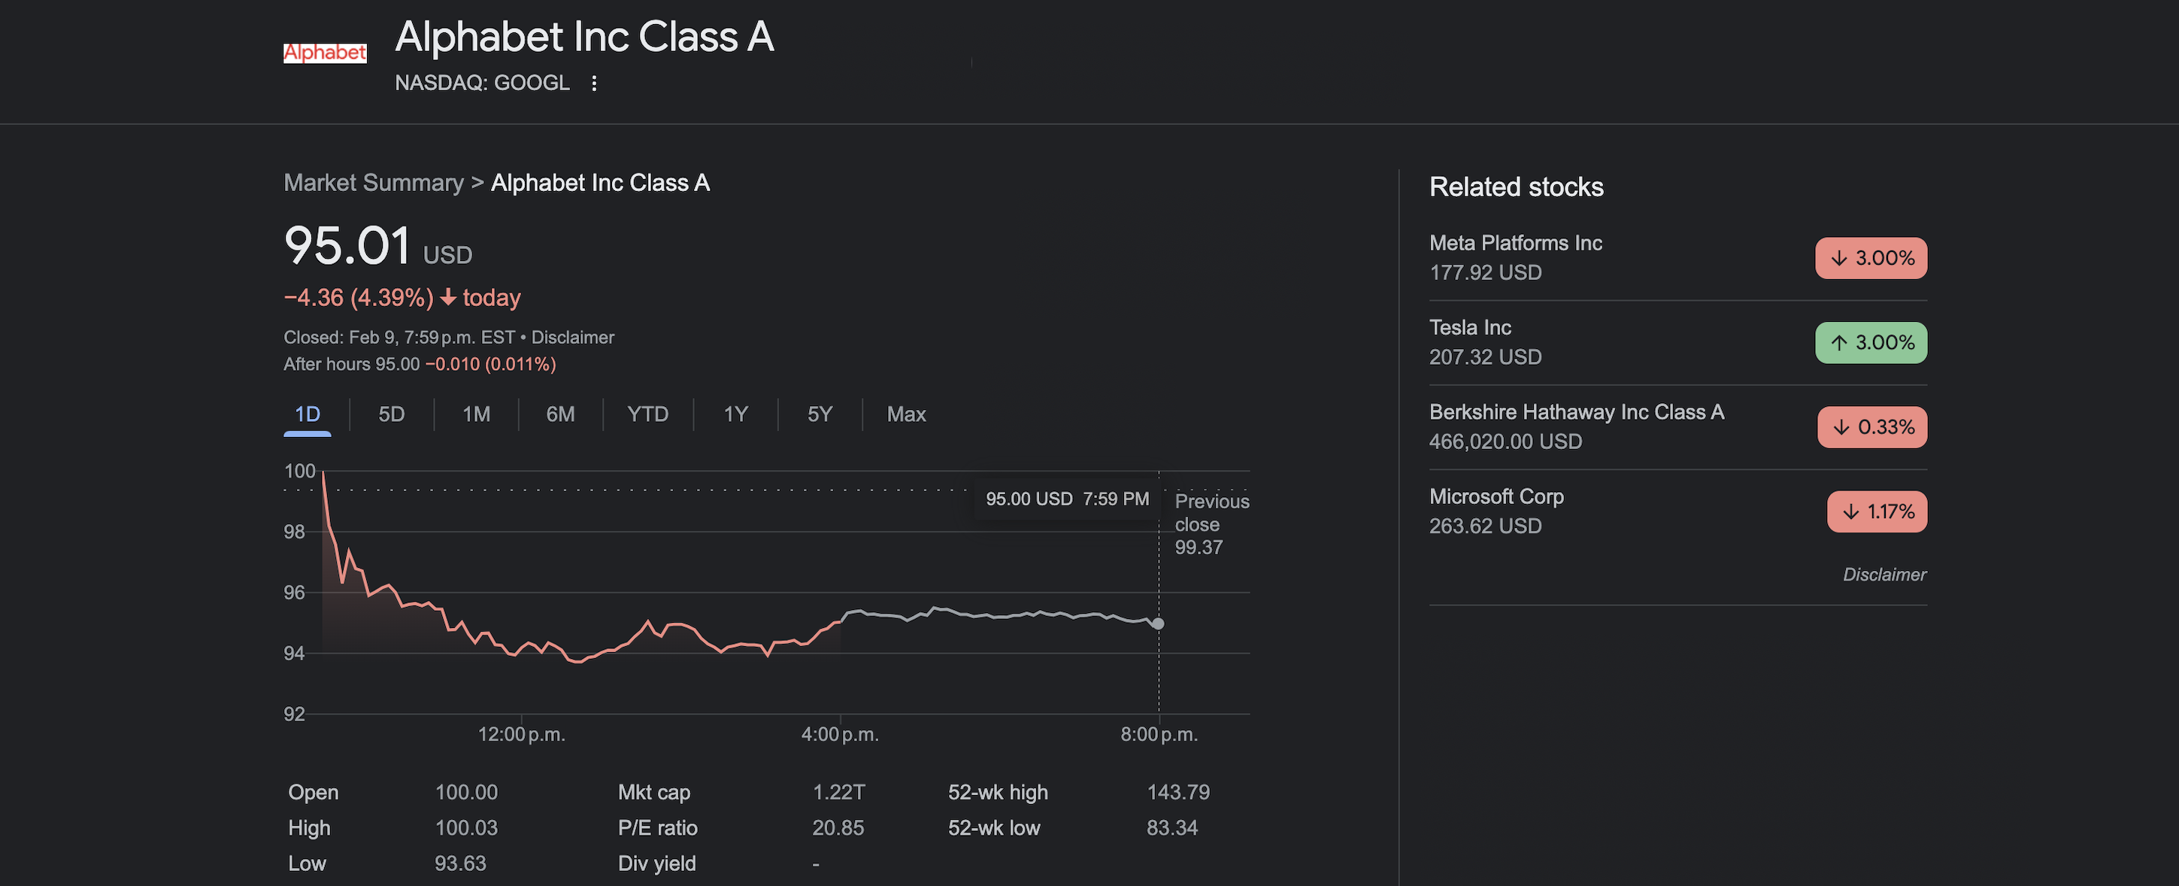The image size is (2179, 886).
Task: Open Meta Platforms Inc related stock
Action: point(1677,258)
